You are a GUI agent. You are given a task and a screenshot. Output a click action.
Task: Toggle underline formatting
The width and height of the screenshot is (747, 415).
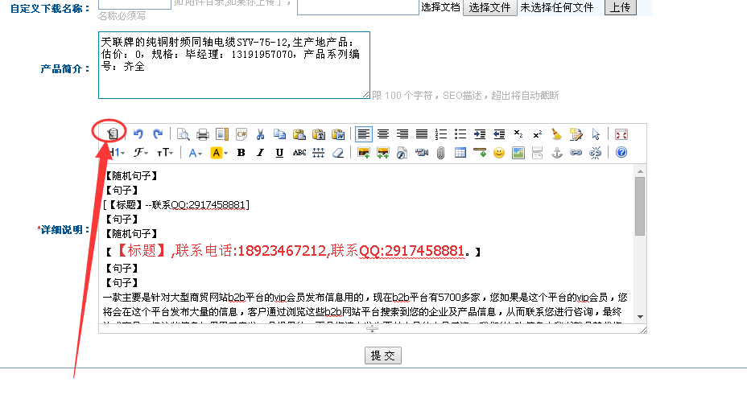point(279,153)
